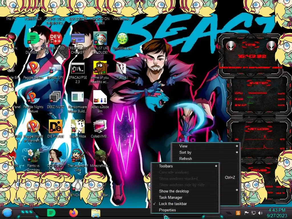
Task: Open the Dev-C++ desktop shortcut
Action: (x=55, y=38)
